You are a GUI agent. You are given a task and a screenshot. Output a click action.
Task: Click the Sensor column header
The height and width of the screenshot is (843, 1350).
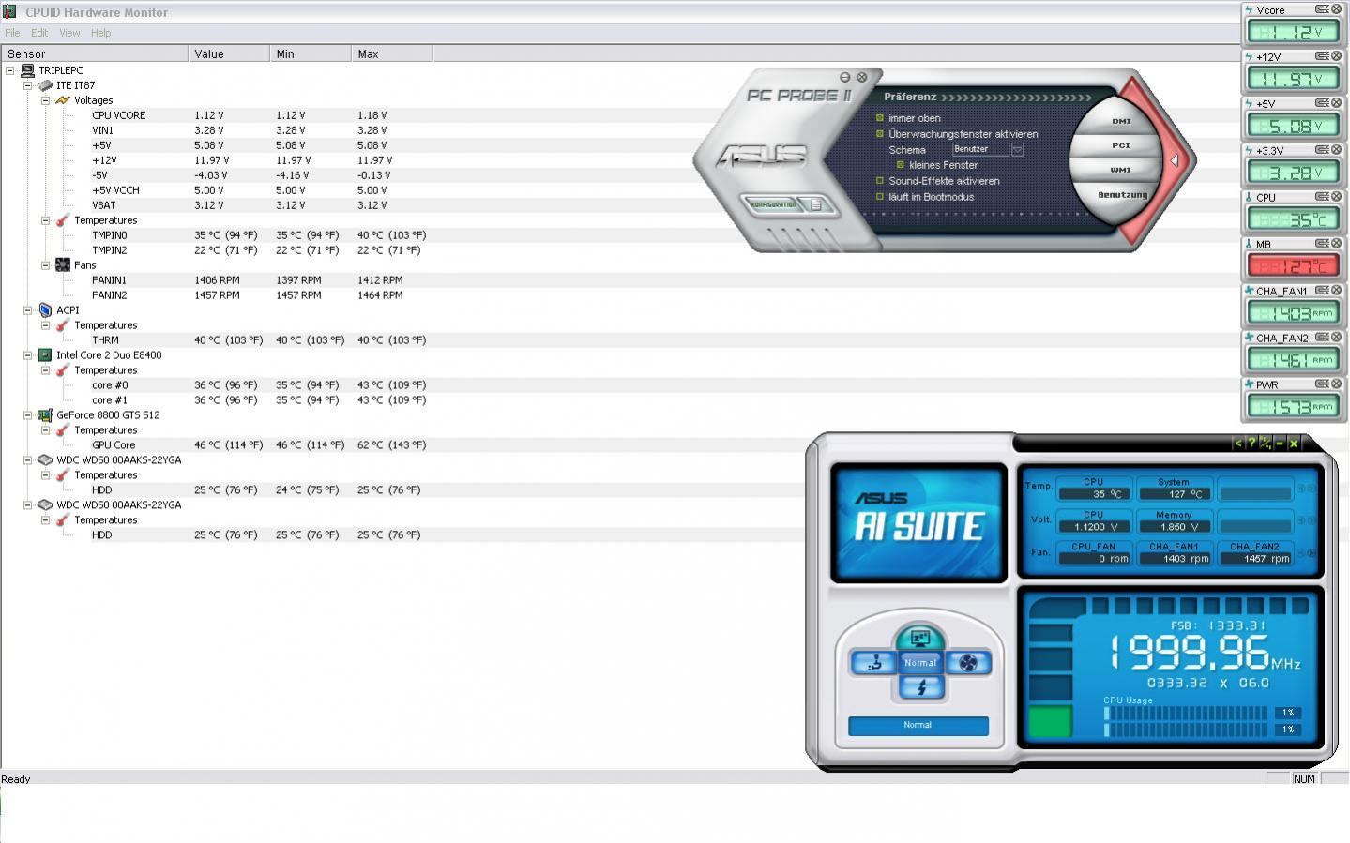pyautogui.click(x=95, y=53)
